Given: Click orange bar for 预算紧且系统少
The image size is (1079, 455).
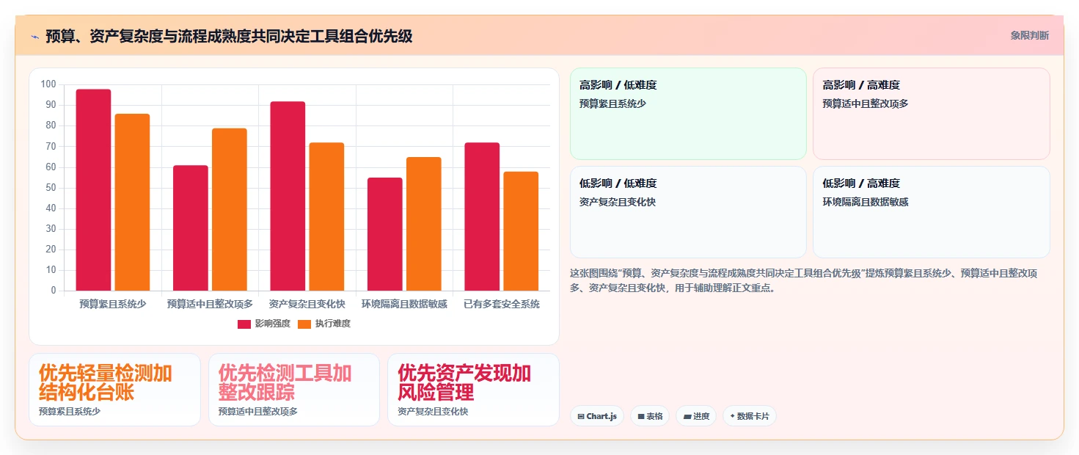Looking at the screenshot, I should click(132, 203).
